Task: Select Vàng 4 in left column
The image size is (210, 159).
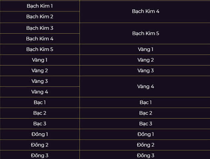Action: [x=40, y=92]
